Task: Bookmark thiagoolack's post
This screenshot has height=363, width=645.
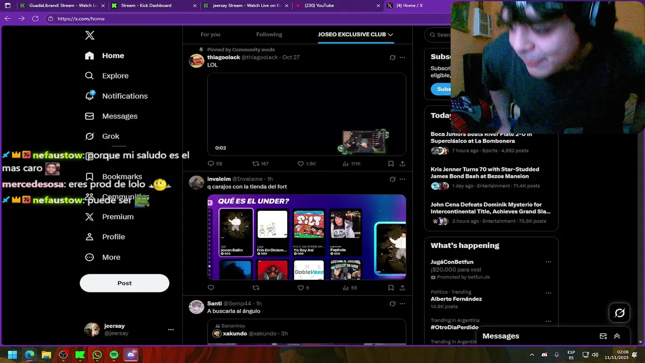Action: 391,164
